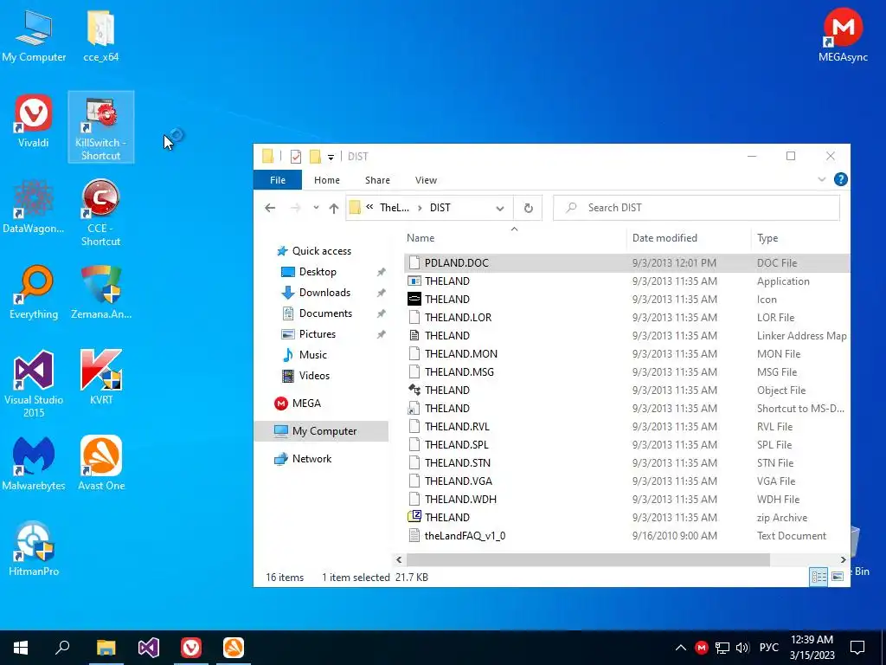886x665 pixels.
Task: Open Windows Start menu
Action: tap(21, 648)
